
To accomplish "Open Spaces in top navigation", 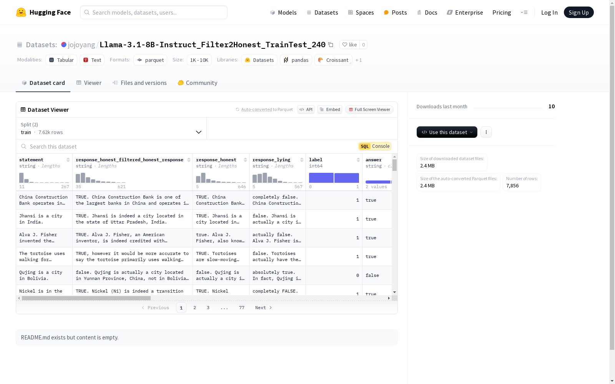I will pyautogui.click(x=361, y=12).
